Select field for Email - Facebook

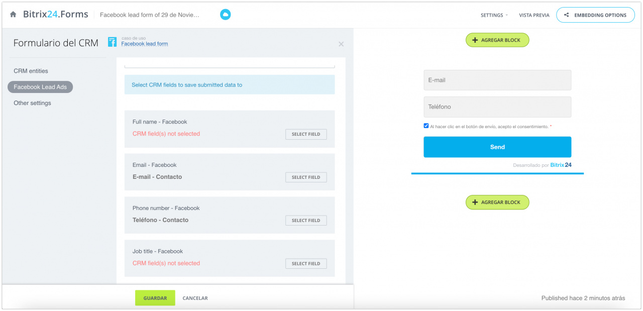pos(306,177)
